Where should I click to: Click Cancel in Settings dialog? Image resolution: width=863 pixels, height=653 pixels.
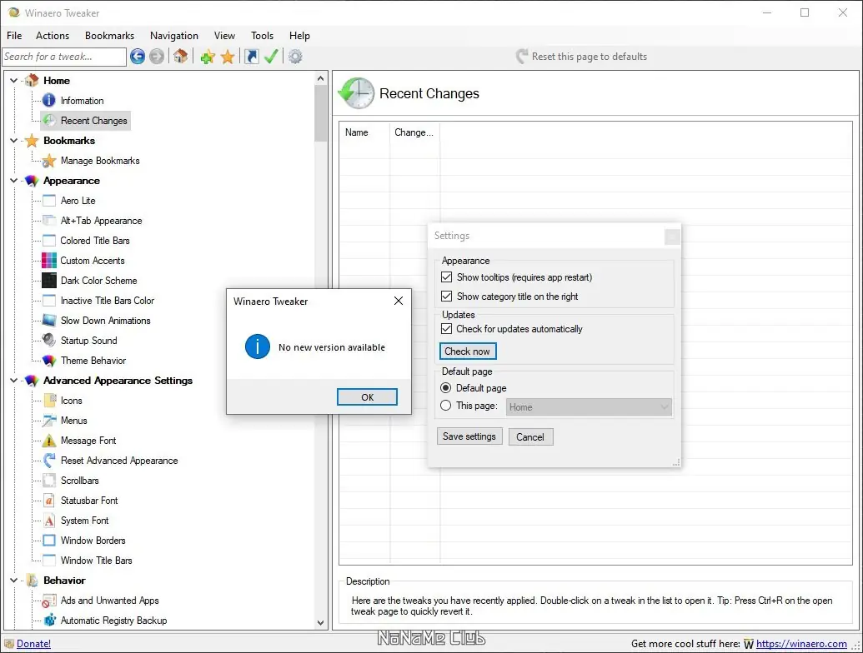pyautogui.click(x=530, y=437)
